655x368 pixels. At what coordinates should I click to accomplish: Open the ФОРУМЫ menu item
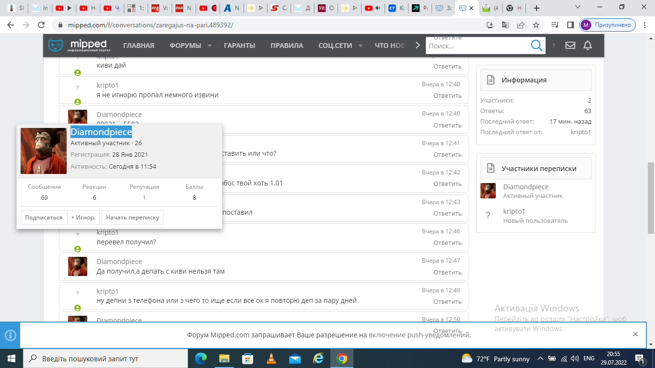coord(185,46)
